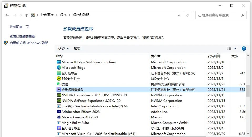Image resolution: width=252 pixels, height=137 pixels.
Task: Click publisher 腾讯科技(深圳)有限公司
Action: [168, 84]
